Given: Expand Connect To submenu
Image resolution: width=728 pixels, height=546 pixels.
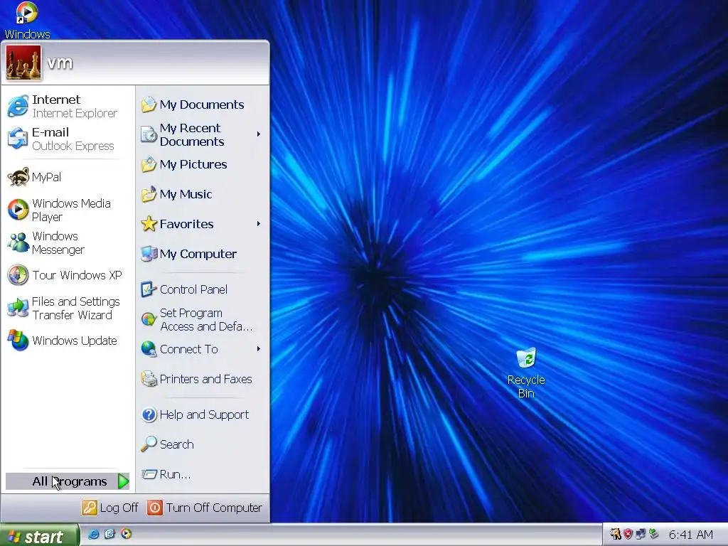Looking at the screenshot, I should pos(201,349).
